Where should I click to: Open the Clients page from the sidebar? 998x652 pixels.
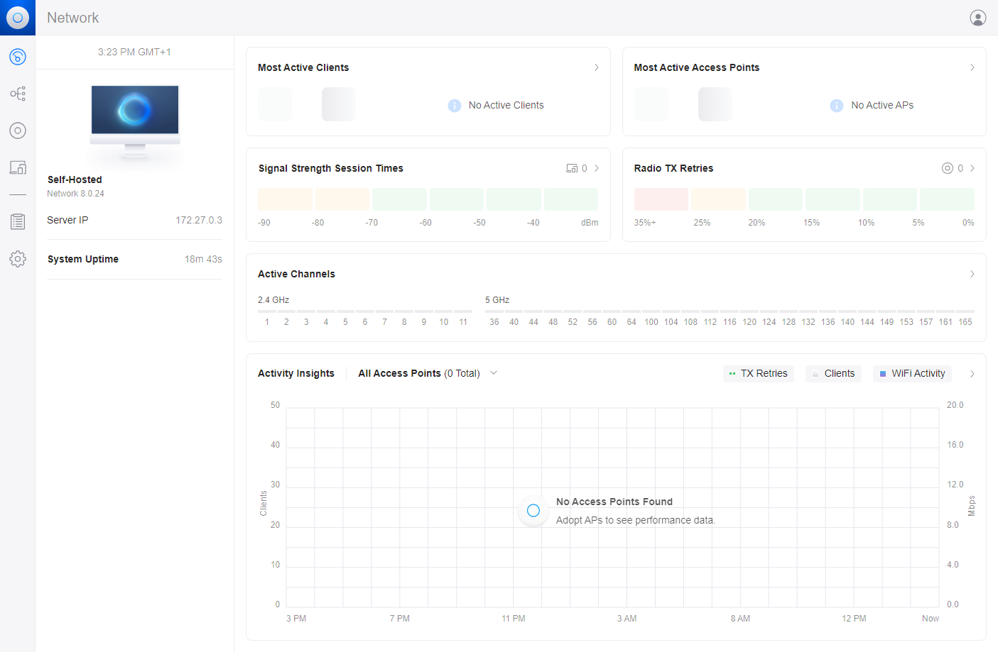click(x=18, y=167)
